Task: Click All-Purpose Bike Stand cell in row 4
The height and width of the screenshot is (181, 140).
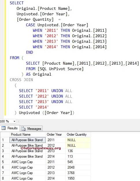Action: (27, 156)
